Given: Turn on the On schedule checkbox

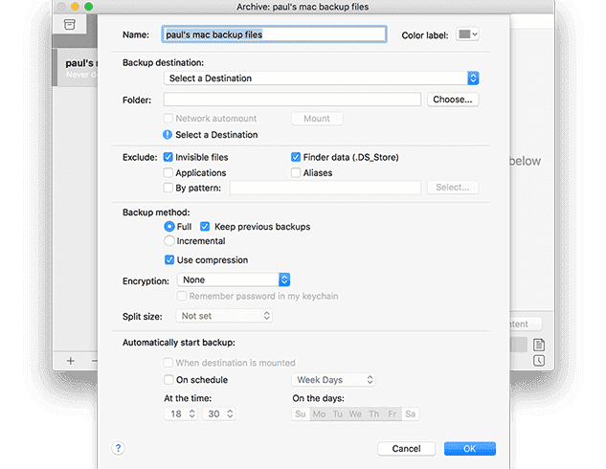Looking at the screenshot, I should 168,380.
